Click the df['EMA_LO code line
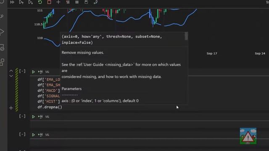This screenshot has width=269, height=151. point(49,80)
